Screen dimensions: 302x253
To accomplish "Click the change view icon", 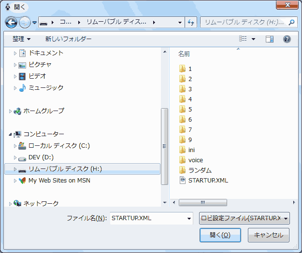I will click(x=243, y=39).
